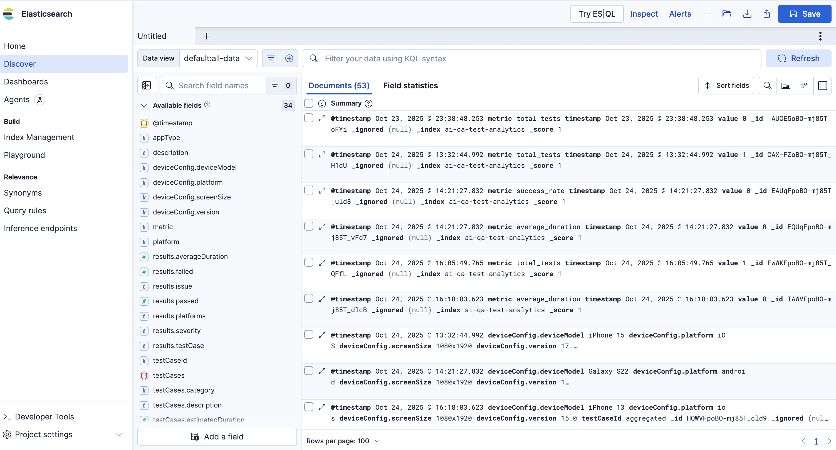
Task: Check the select all rows checkbox
Action: pos(309,103)
